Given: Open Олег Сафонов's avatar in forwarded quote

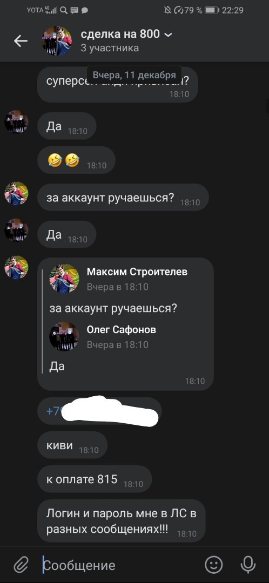Looking at the screenshot, I should tap(64, 336).
